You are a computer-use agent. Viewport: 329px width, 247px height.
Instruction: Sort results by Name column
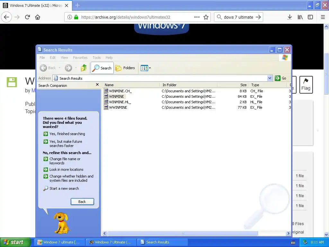point(131,85)
